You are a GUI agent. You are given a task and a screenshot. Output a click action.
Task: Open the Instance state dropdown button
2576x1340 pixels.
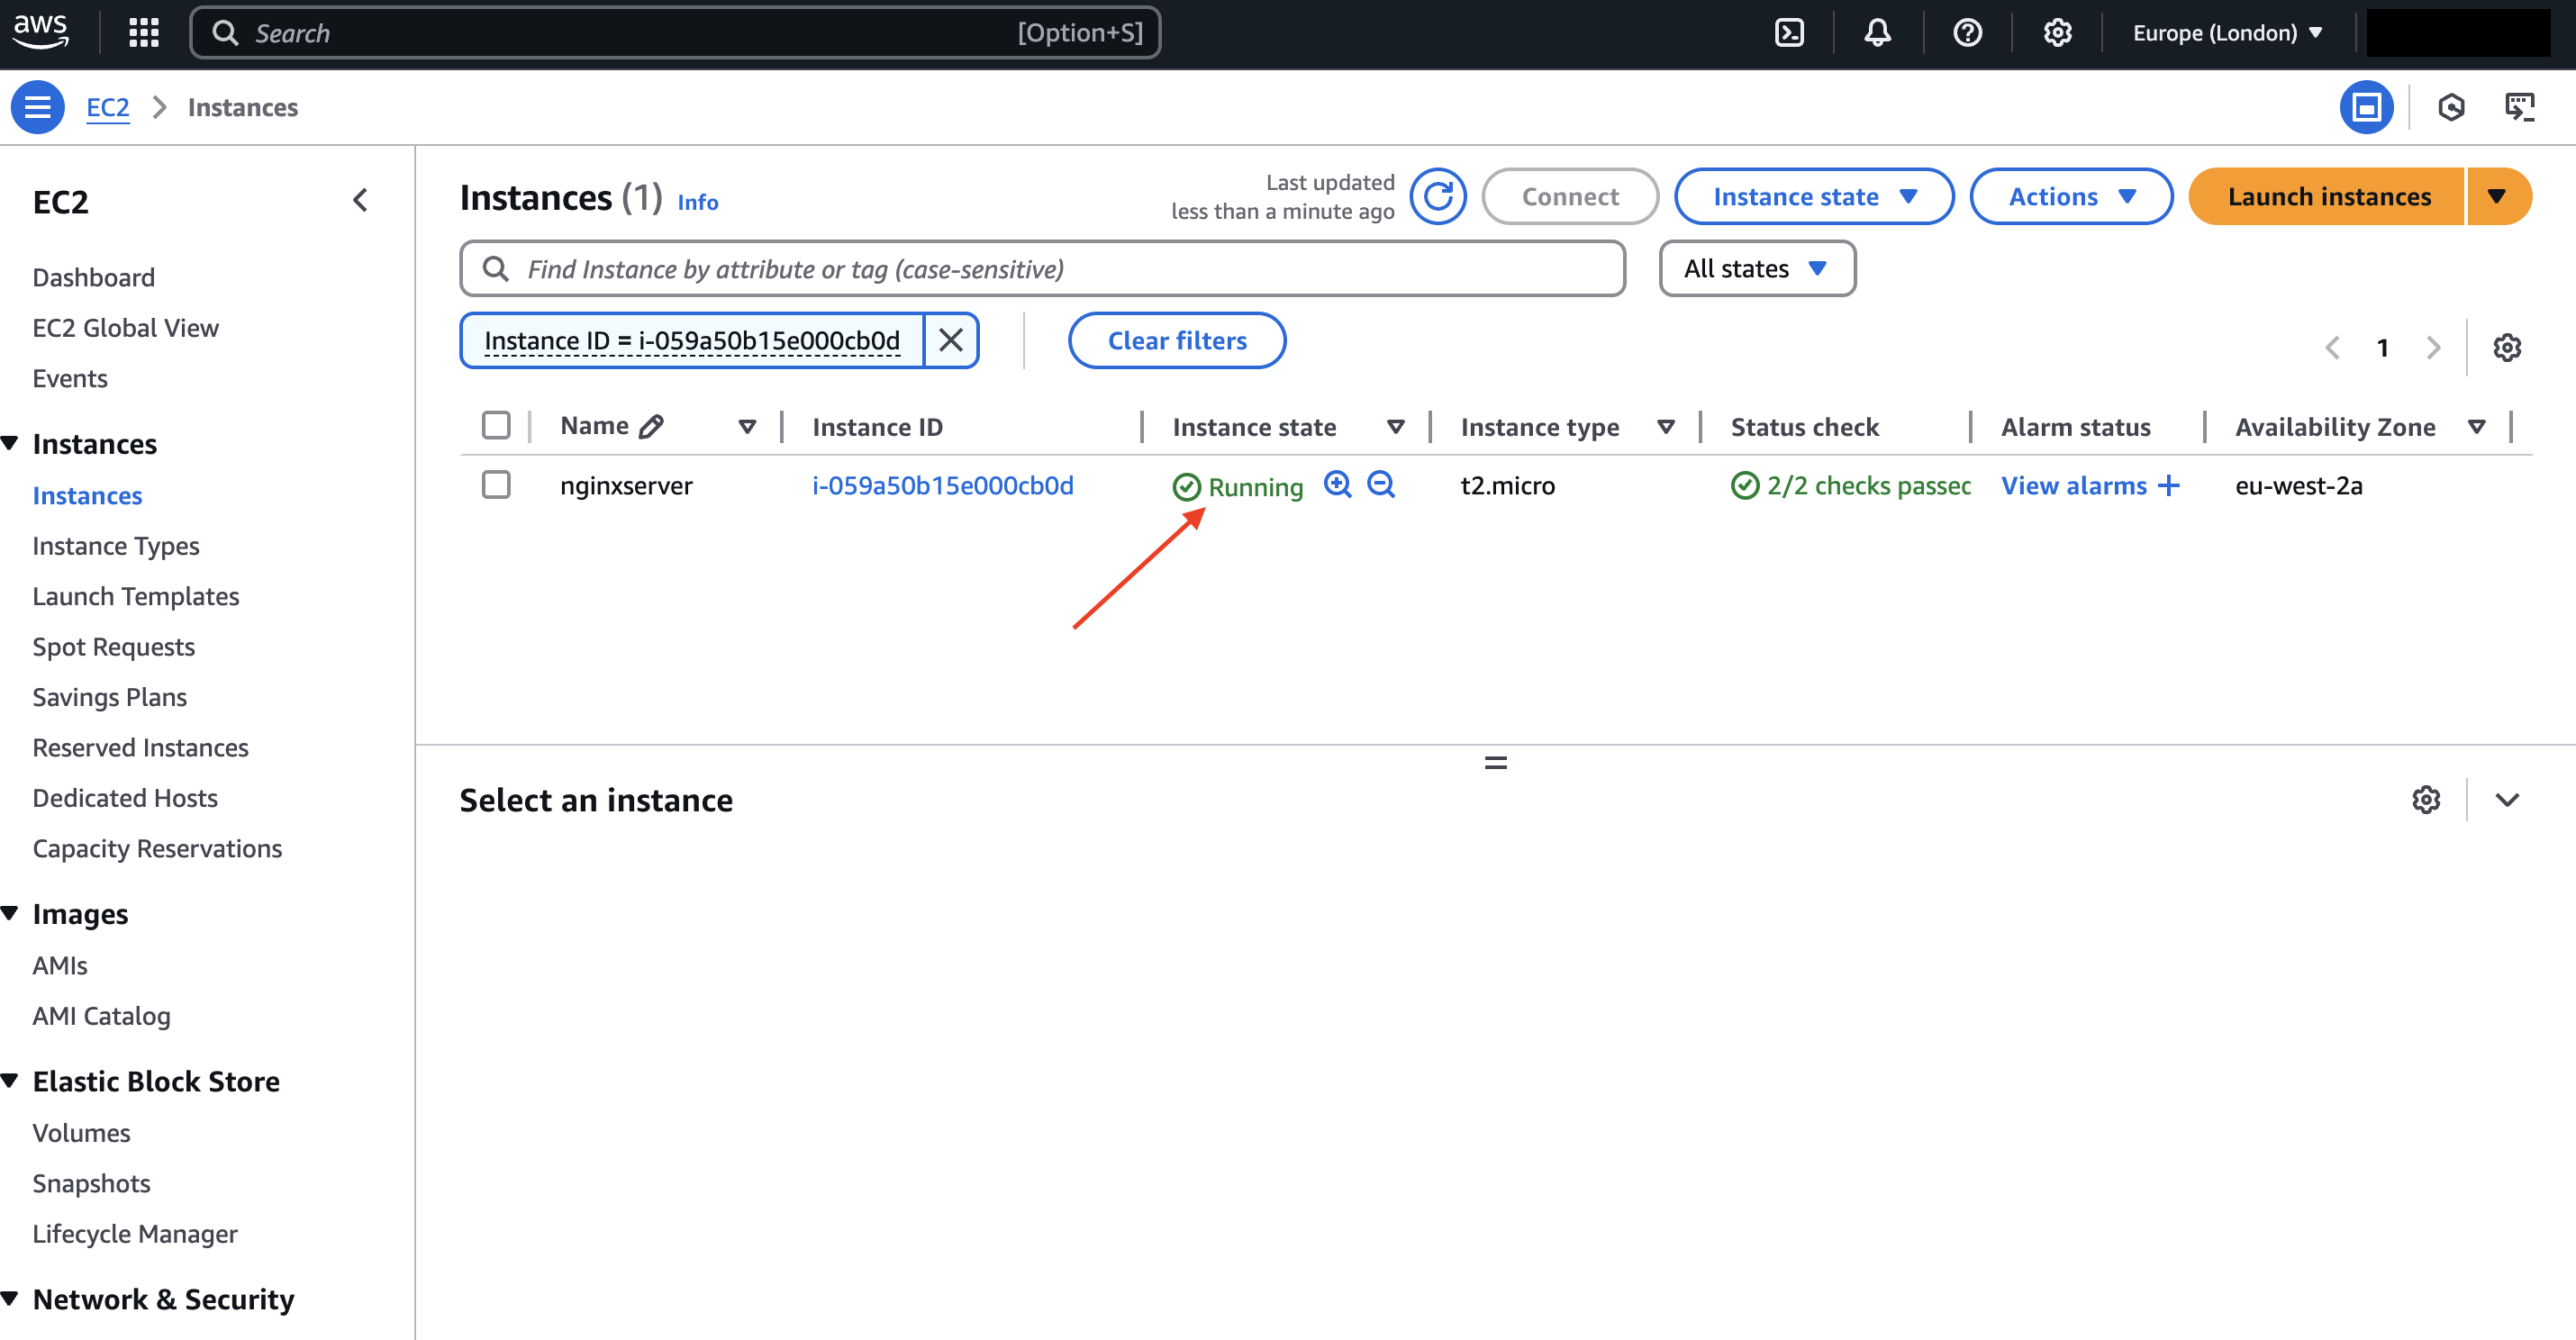coord(1813,196)
